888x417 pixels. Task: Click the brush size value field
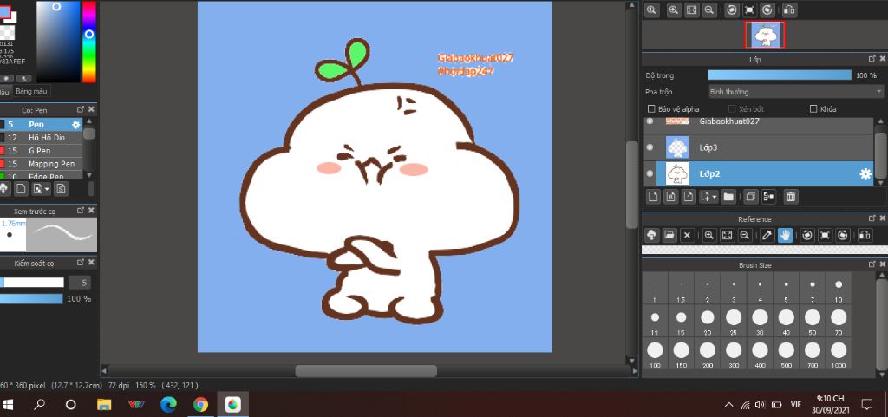(79, 283)
